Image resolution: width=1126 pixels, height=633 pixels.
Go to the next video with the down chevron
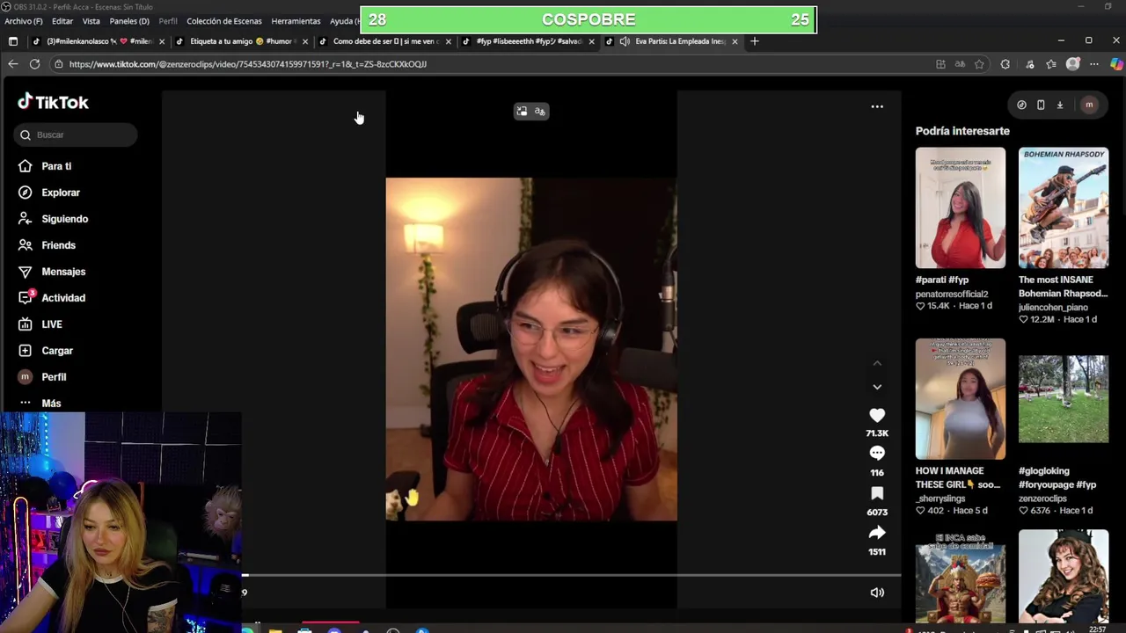coord(877,387)
